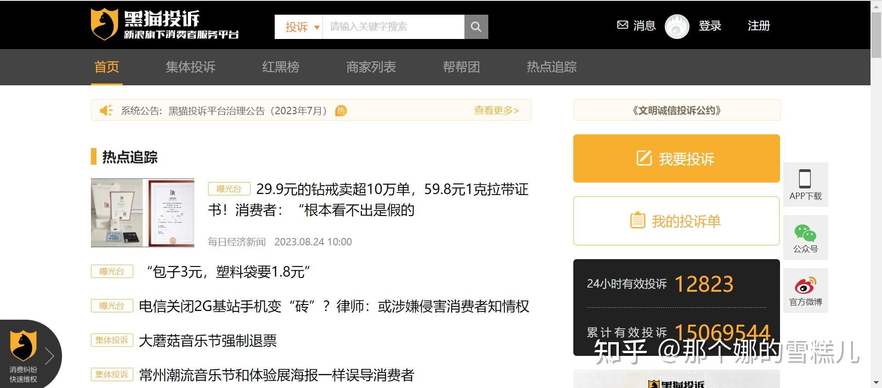This screenshot has width=882, height=388.
Task: Click 曝光台 tag beside 电信关闭2G article
Action: pos(112,306)
